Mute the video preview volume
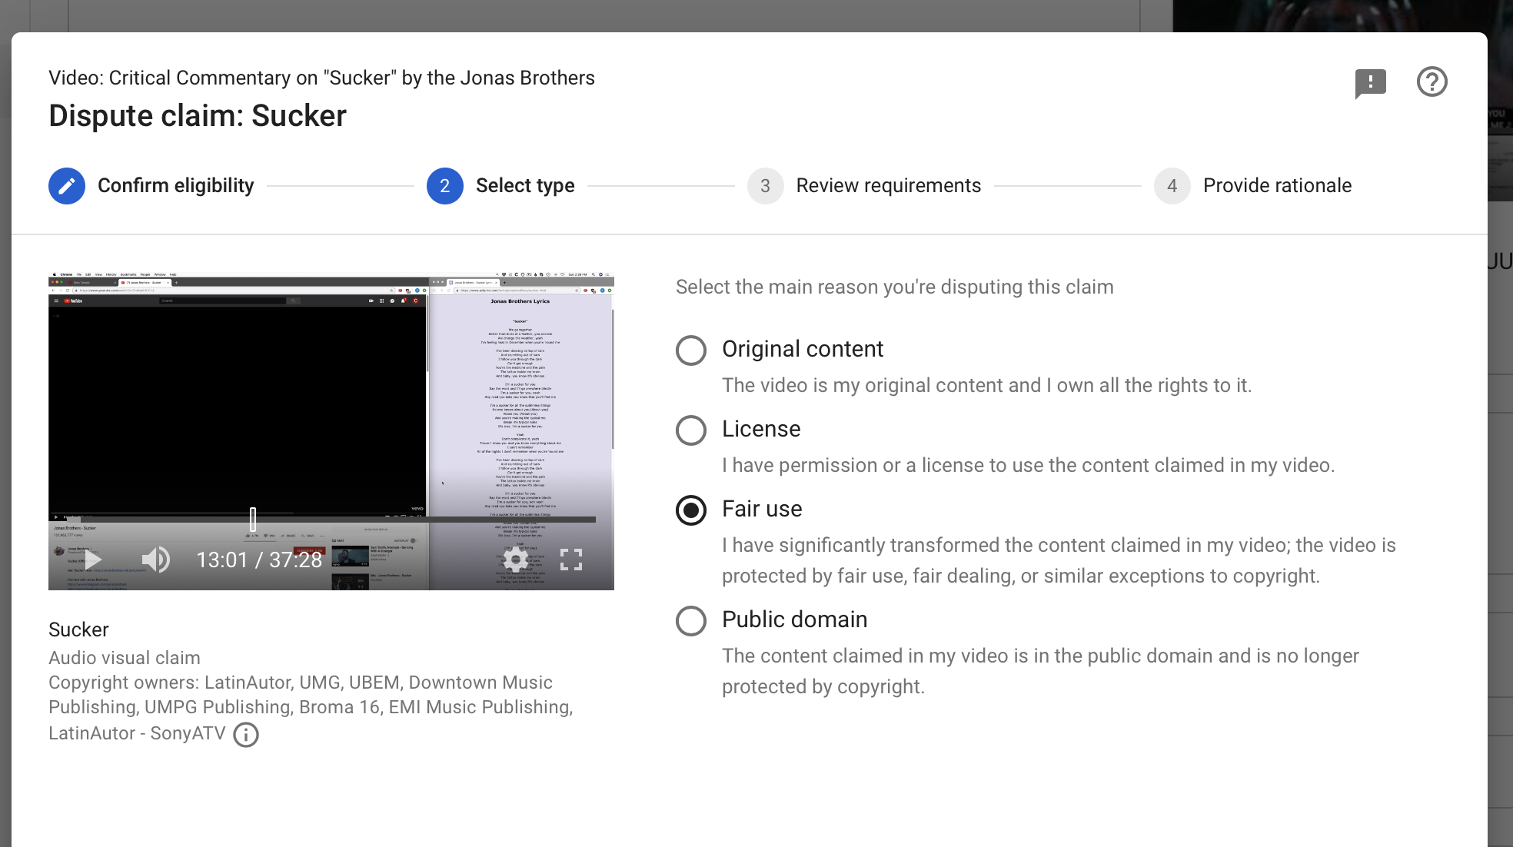 point(156,560)
